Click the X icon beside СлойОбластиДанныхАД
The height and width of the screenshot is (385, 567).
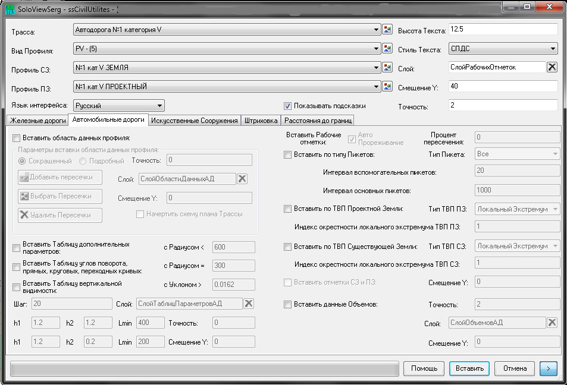[242, 178]
